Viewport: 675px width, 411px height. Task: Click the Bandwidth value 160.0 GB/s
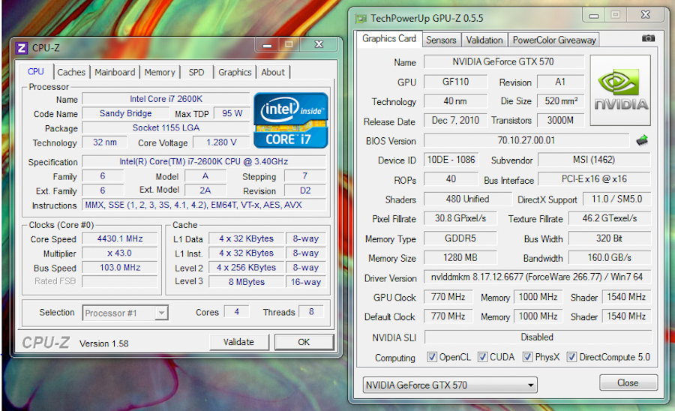(610, 257)
